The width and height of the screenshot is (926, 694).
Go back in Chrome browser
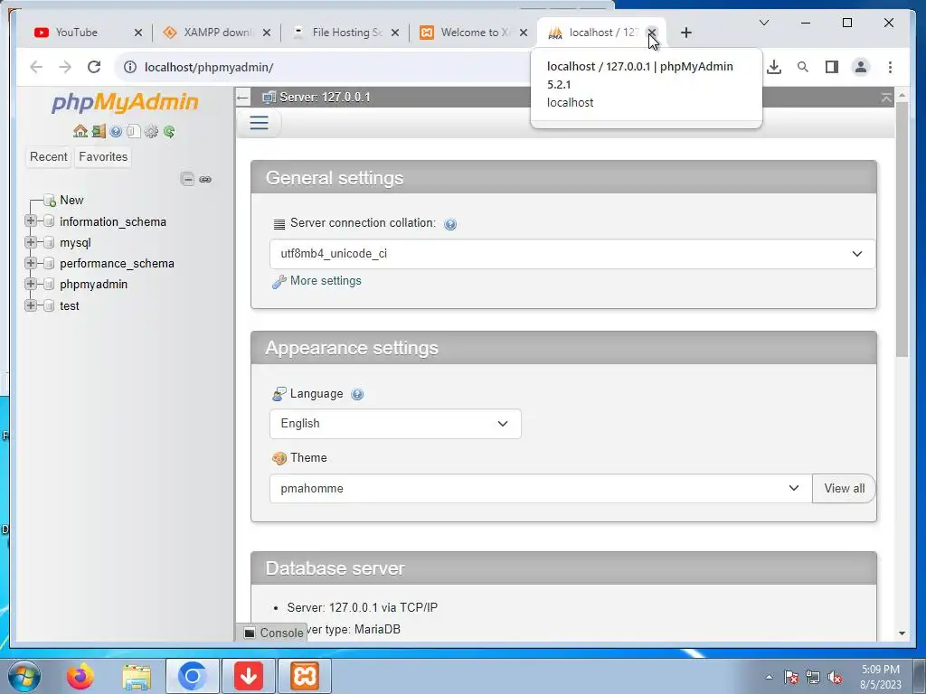click(36, 67)
